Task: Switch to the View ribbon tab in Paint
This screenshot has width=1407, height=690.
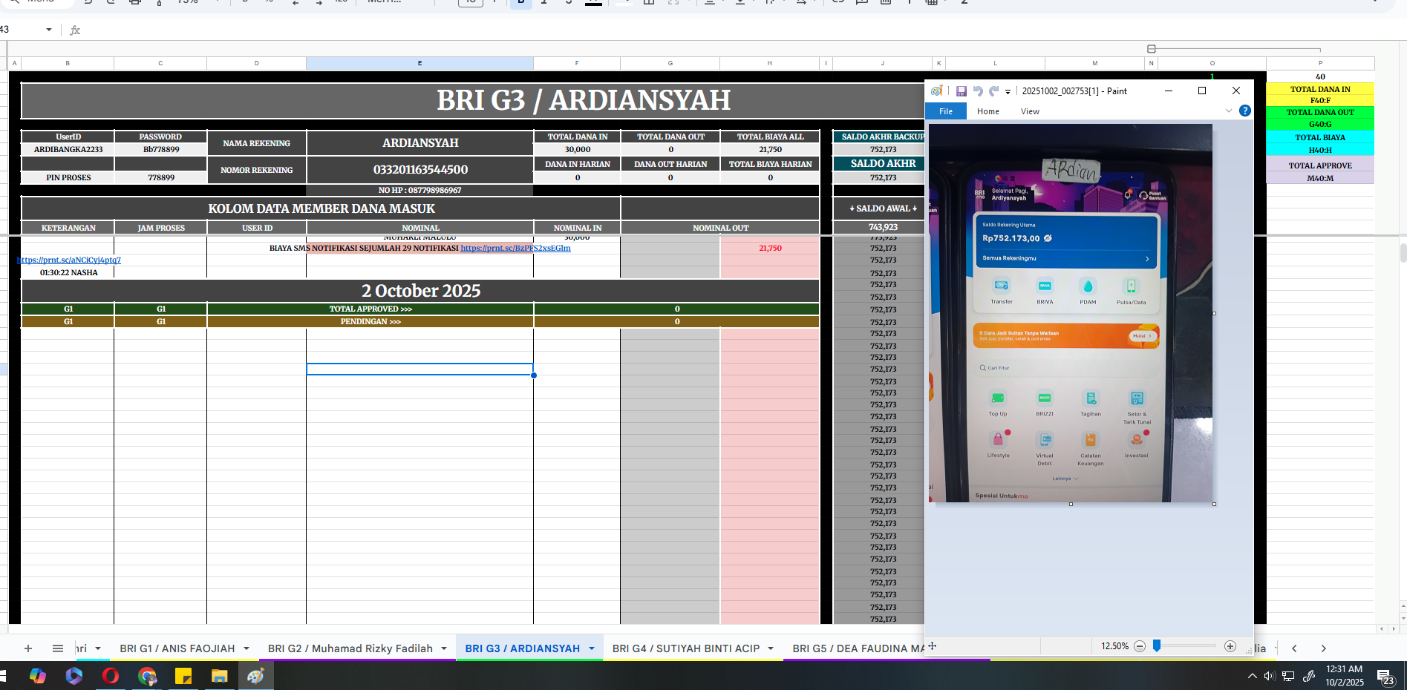Action: point(1030,111)
